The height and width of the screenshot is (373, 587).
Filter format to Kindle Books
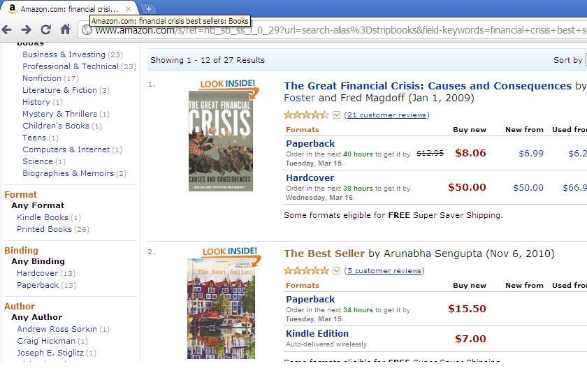43,217
